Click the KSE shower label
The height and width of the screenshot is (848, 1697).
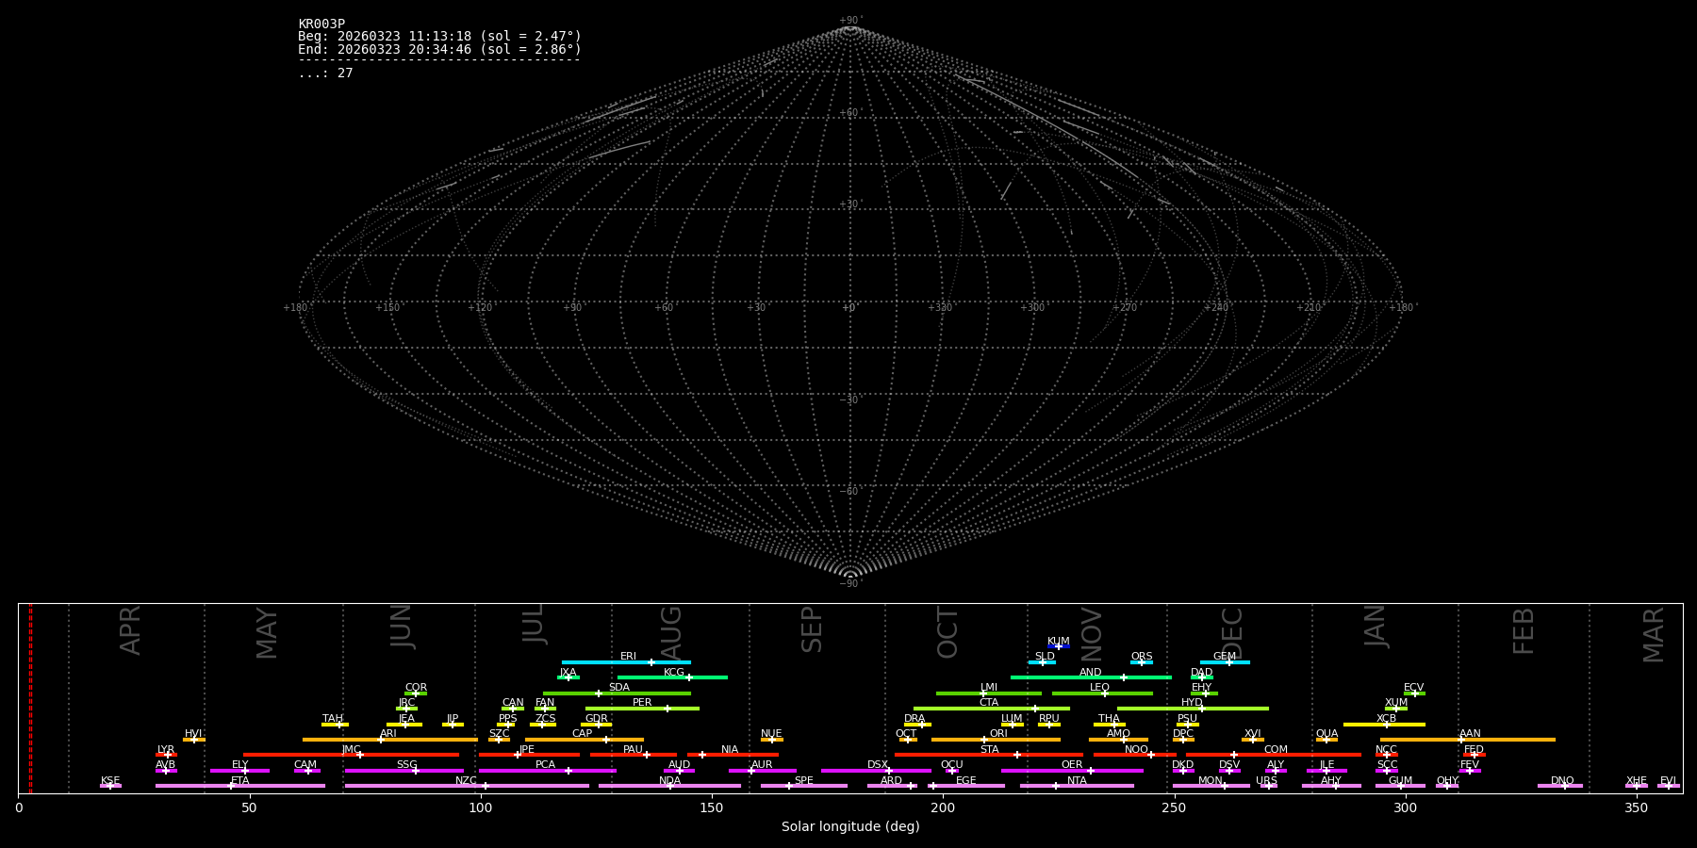[110, 781]
